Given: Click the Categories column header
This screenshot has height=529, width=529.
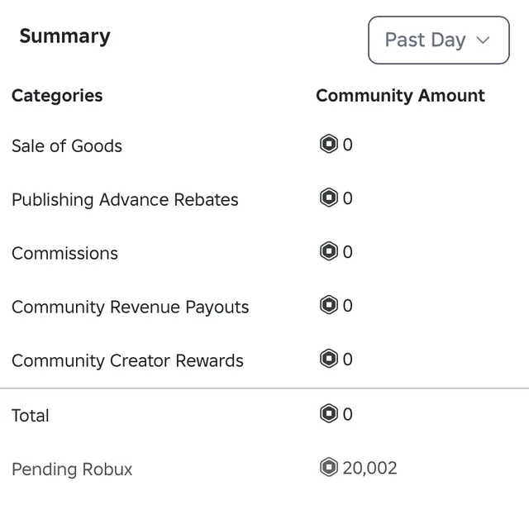Looking at the screenshot, I should click(x=57, y=96).
